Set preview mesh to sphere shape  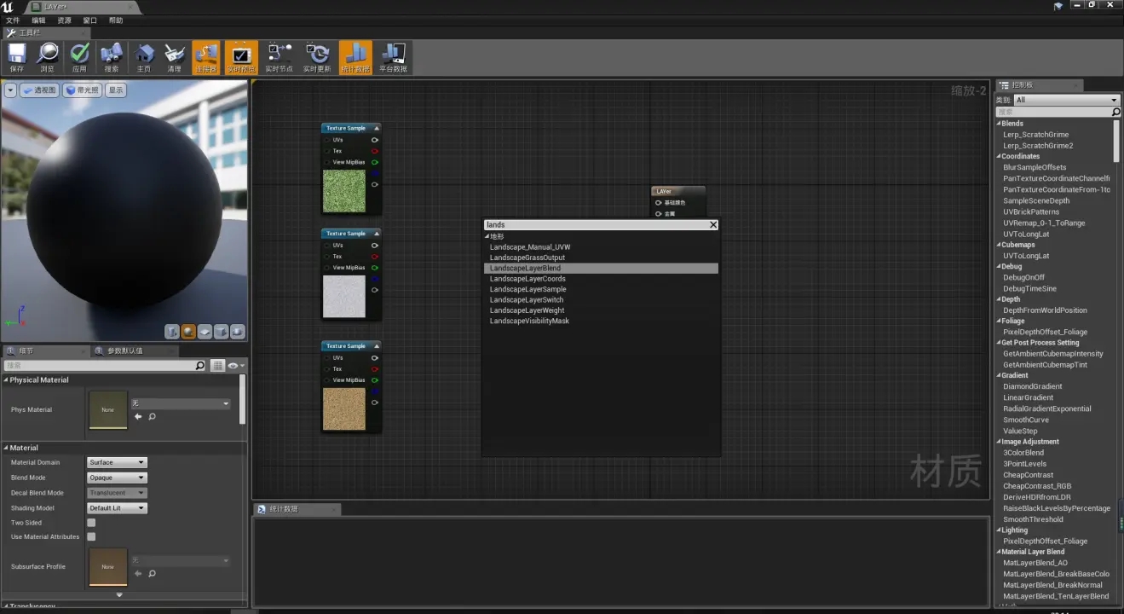188,332
